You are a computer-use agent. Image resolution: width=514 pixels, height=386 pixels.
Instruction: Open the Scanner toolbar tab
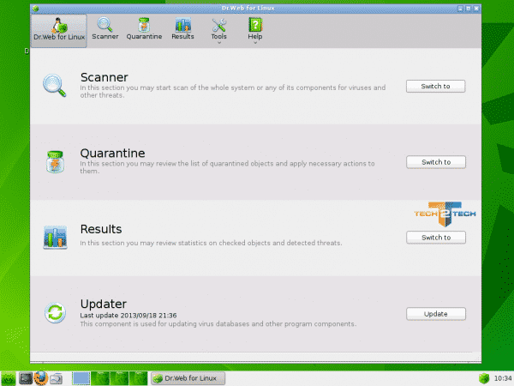point(105,29)
